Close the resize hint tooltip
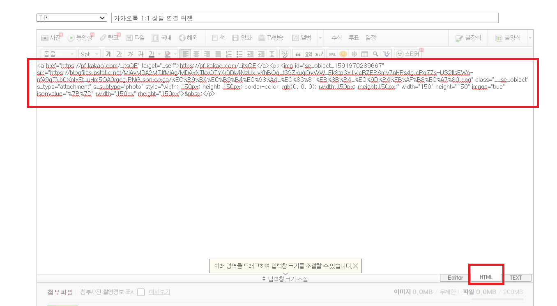This screenshot has height=306, width=557. click(355, 266)
